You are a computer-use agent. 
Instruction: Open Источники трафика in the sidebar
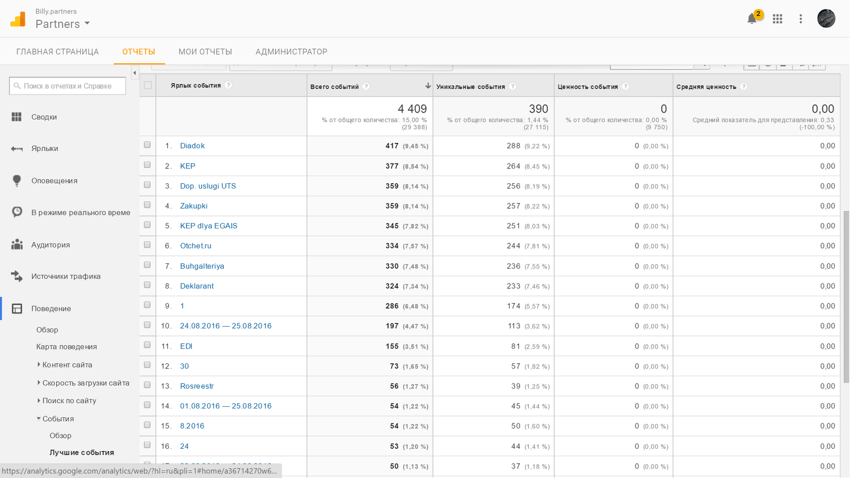pyautogui.click(x=66, y=276)
